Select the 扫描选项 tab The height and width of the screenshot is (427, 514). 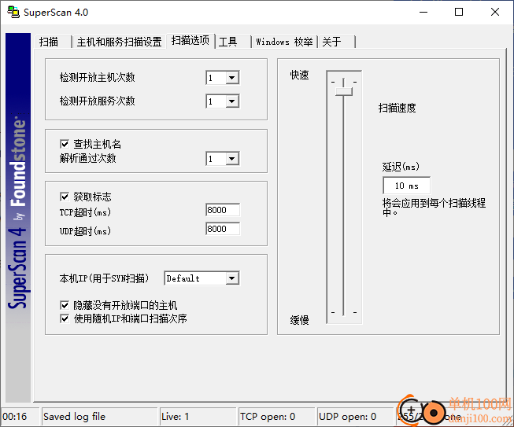(x=190, y=41)
